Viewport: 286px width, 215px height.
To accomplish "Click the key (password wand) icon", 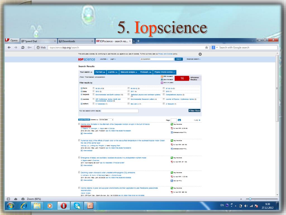I will 29,48.
